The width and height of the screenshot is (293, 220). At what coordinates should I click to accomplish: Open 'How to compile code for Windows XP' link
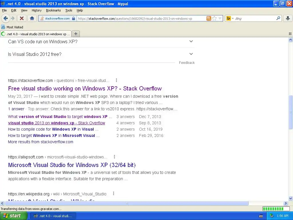pyautogui.click(x=53, y=129)
